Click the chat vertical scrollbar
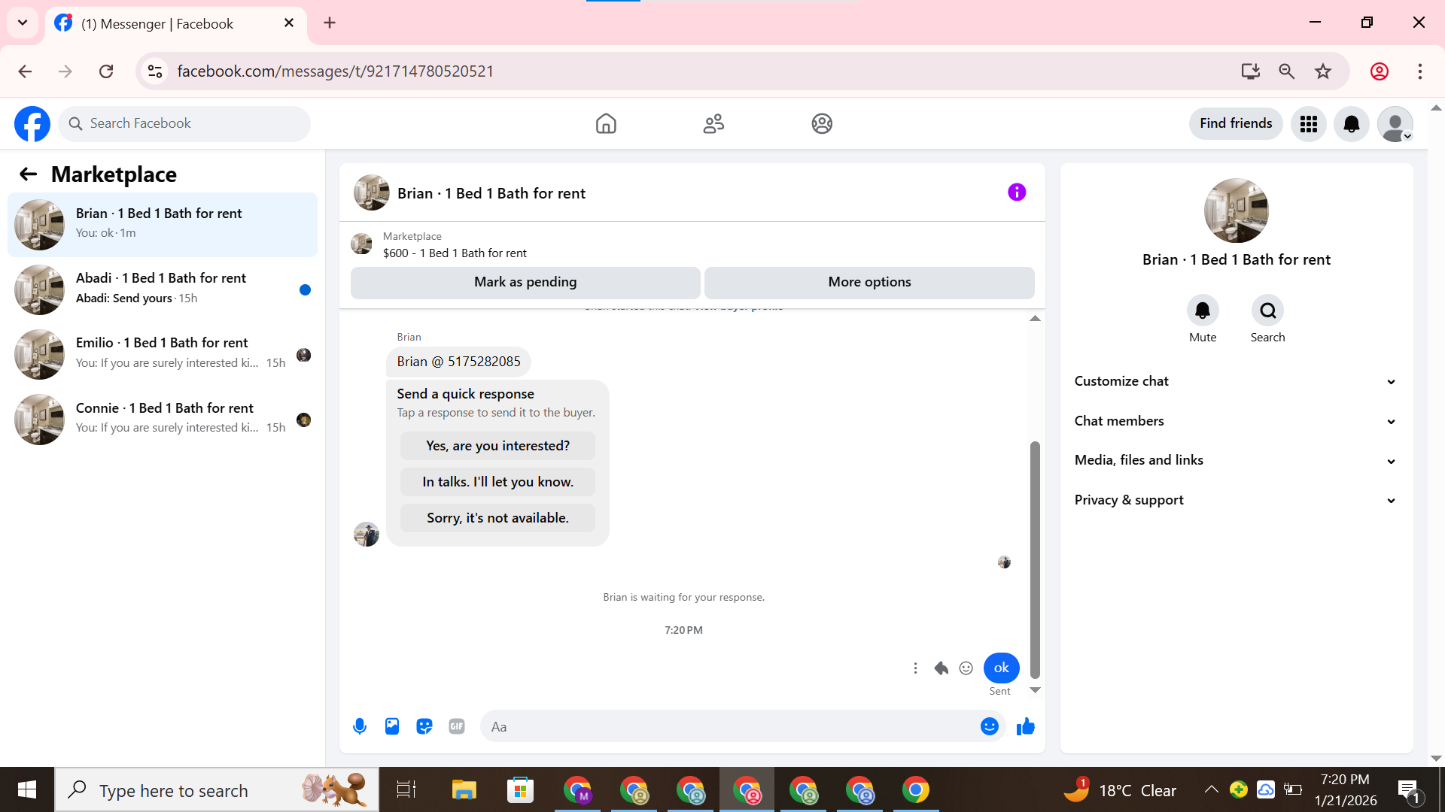 point(1035,559)
